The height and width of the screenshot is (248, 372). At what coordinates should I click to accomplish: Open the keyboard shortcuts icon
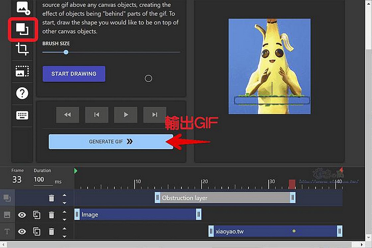[x=22, y=115]
